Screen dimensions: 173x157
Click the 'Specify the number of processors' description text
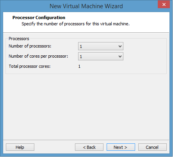click(x=75, y=24)
